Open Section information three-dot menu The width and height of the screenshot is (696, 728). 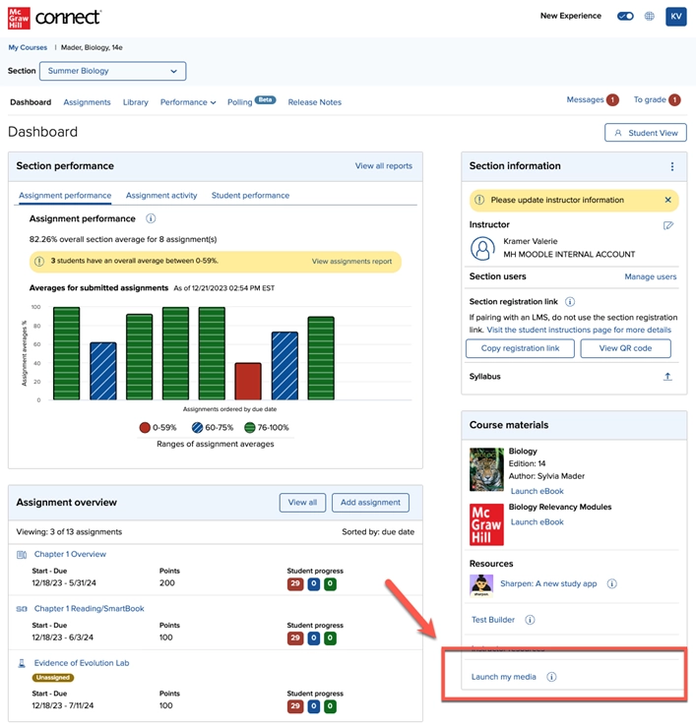672,166
